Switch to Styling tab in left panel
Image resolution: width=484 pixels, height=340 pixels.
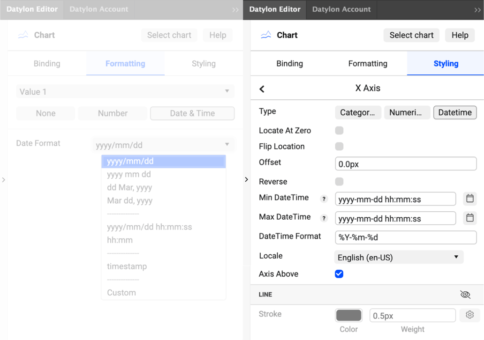[204, 64]
